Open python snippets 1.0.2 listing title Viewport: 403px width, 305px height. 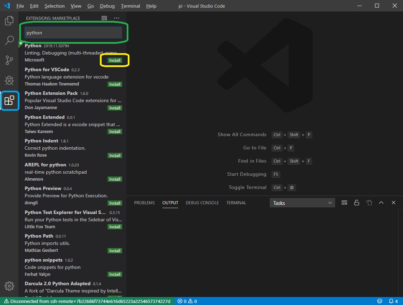(x=44, y=260)
